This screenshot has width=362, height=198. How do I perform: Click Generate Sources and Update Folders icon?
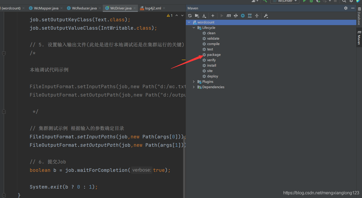[x=197, y=16]
